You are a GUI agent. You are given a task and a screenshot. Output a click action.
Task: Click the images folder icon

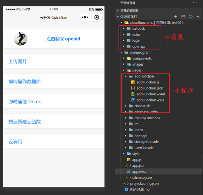click(129, 65)
